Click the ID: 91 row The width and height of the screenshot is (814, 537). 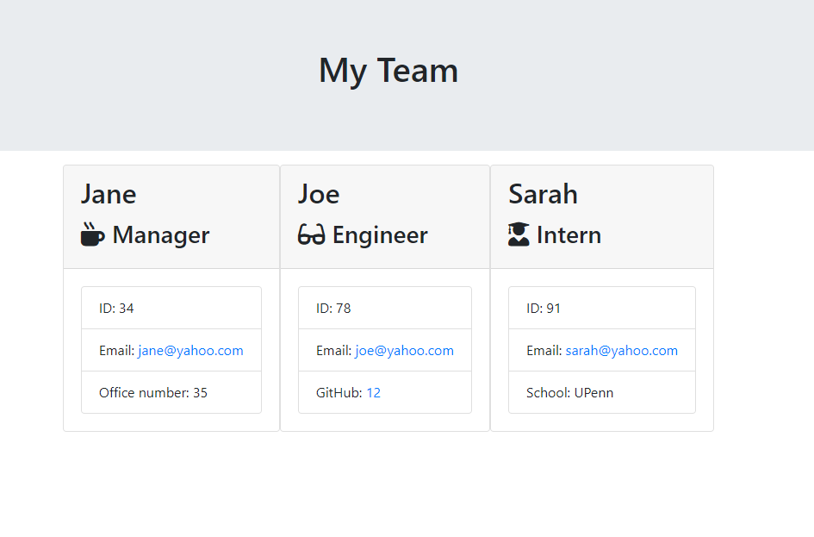pos(602,308)
